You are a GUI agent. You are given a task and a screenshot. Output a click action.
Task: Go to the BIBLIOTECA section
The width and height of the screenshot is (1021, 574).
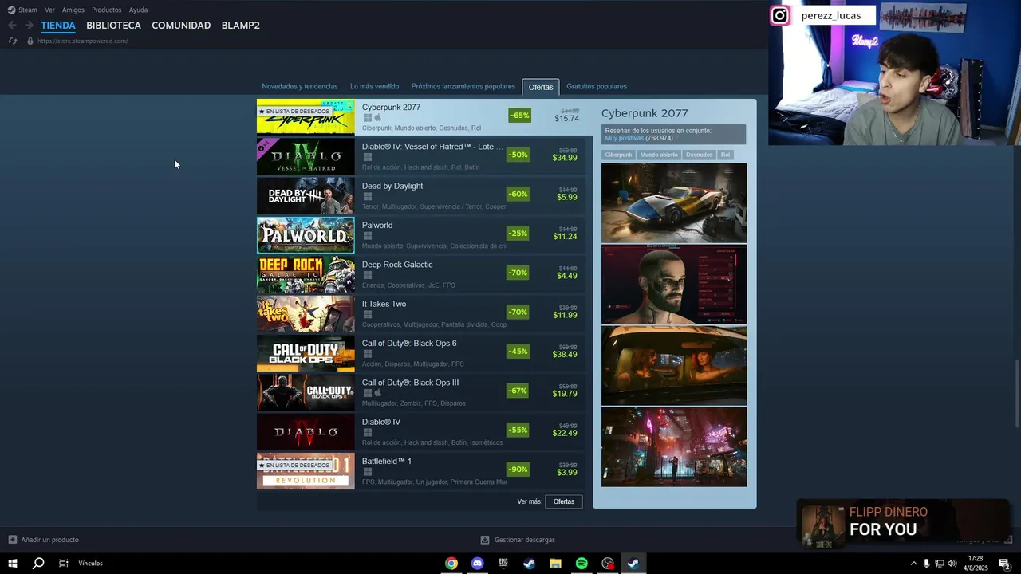pos(113,26)
